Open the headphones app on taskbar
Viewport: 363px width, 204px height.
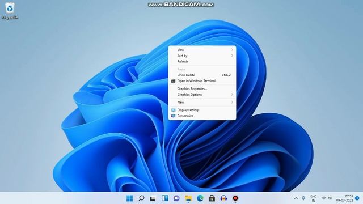[x=223, y=198]
